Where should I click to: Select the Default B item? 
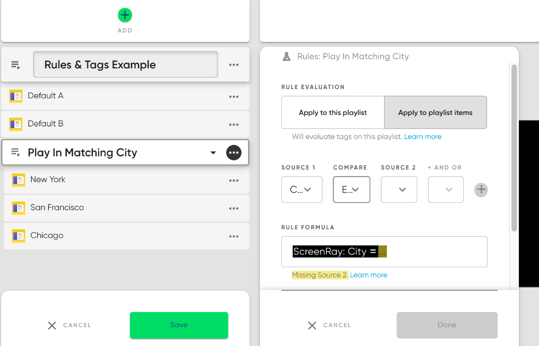coord(125,124)
